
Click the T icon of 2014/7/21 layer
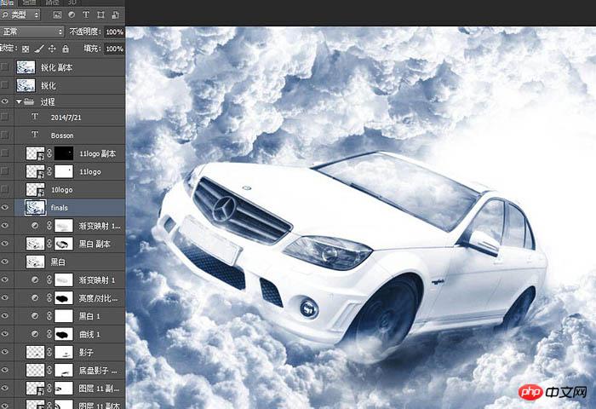pyautogui.click(x=35, y=117)
